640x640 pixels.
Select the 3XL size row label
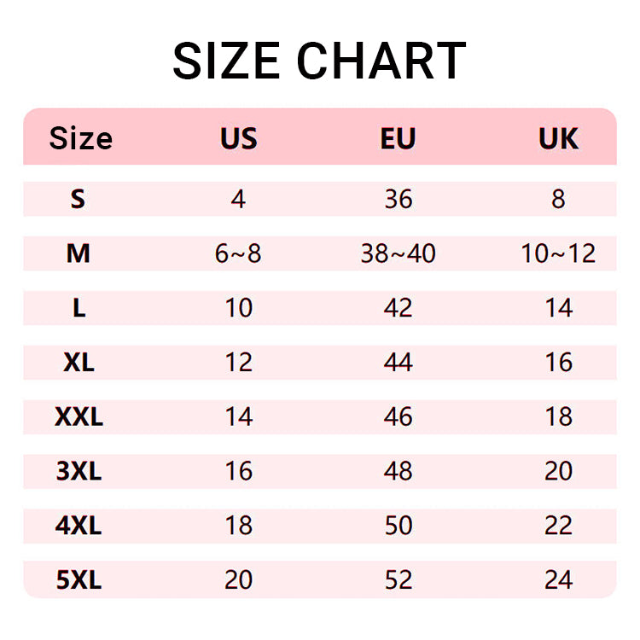(x=79, y=471)
